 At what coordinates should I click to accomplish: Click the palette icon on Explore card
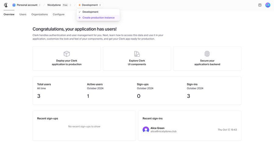click(x=137, y=54)
